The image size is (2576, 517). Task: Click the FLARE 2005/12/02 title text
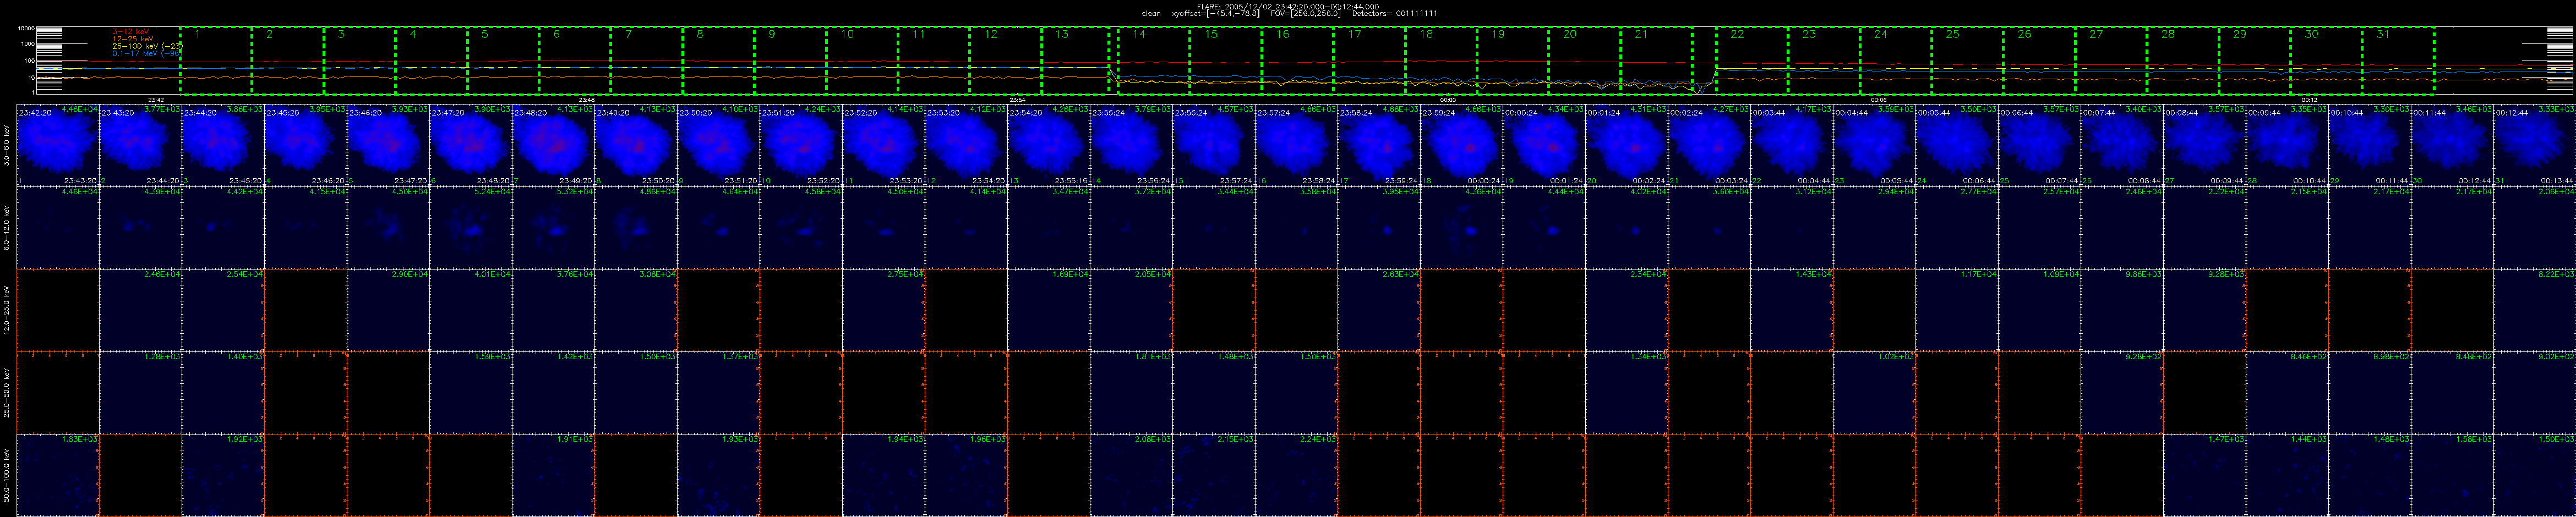[1287, 6]
